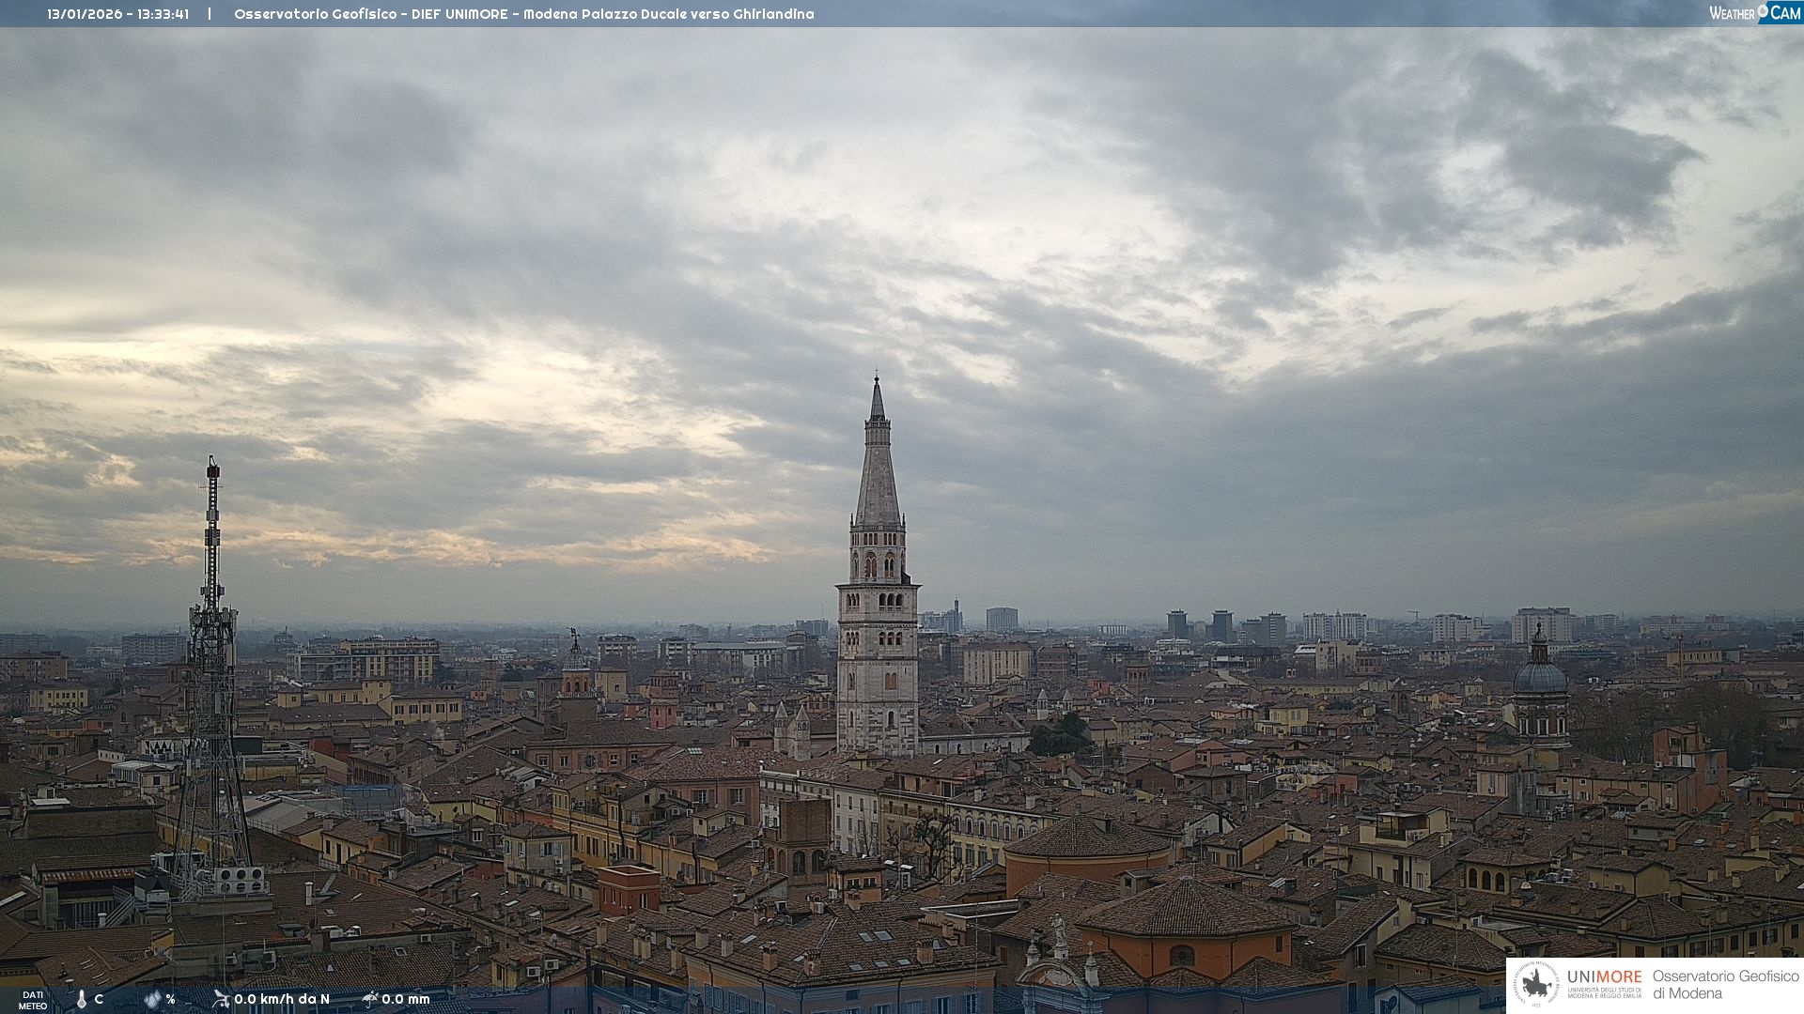
Task: Click the rain umbrella icon
Action: point(370,999)
